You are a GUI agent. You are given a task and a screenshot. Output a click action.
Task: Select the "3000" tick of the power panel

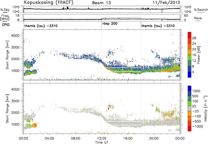click(15, 47)
